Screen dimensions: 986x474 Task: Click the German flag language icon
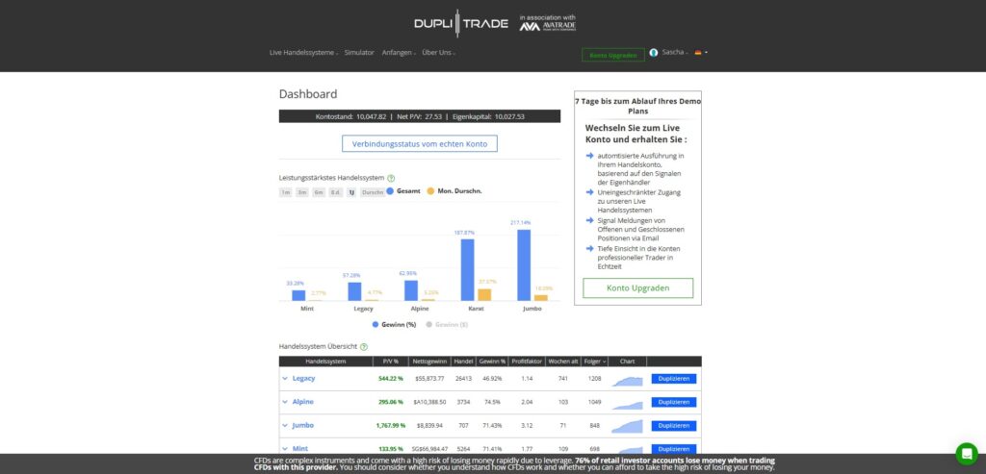click(x=698, y=53)
